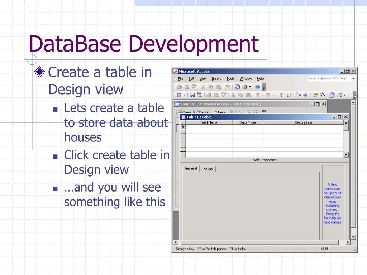Click the Description column header
This screenshot has width=367, height=275.
coord(303,122)
